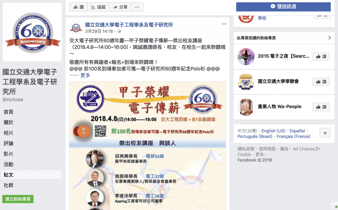Open the footer 更多 dropdown
Image resolution: width=338 pixels, height=210 pixels.
pyautogui.click(x=261, y=155)
